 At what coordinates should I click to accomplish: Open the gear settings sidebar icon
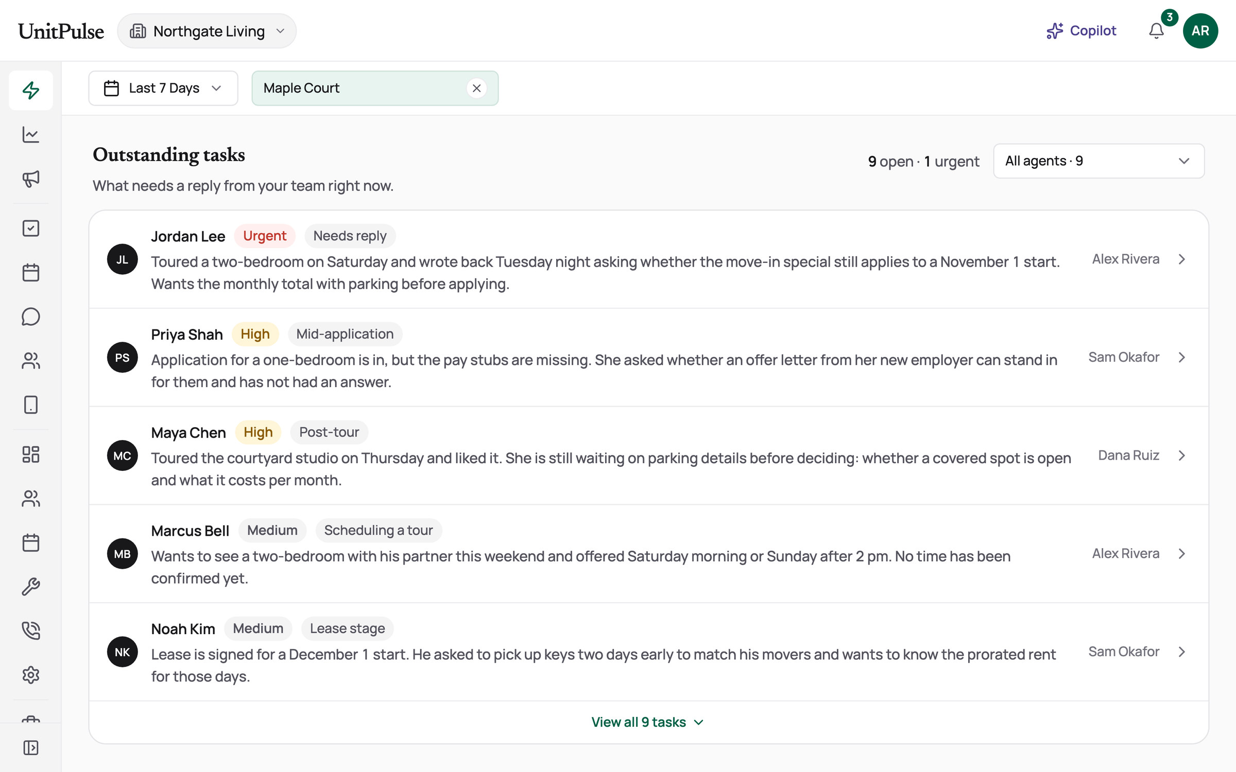(31, 675)
